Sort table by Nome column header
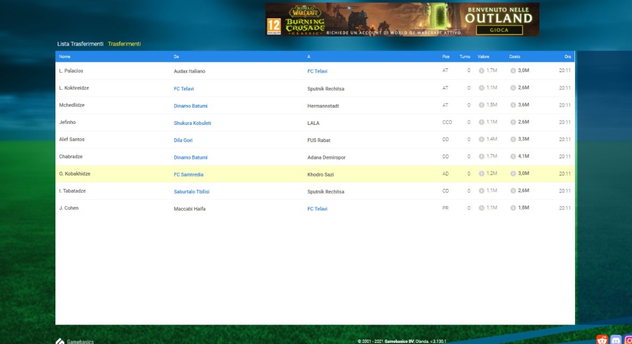632x344 pixels. coord(65,57)
